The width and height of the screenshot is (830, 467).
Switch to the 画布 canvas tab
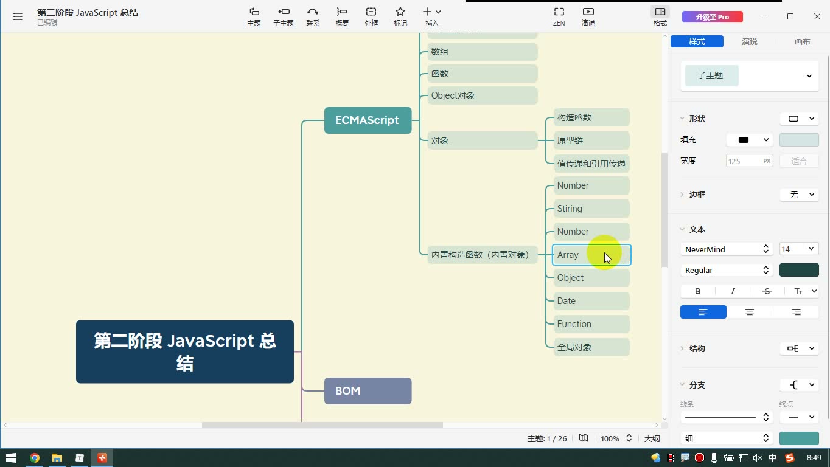pos(802,41)
